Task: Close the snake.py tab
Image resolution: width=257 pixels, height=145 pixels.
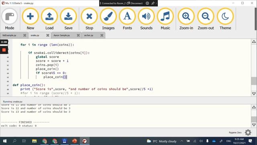Action: (x=48, y=35)
